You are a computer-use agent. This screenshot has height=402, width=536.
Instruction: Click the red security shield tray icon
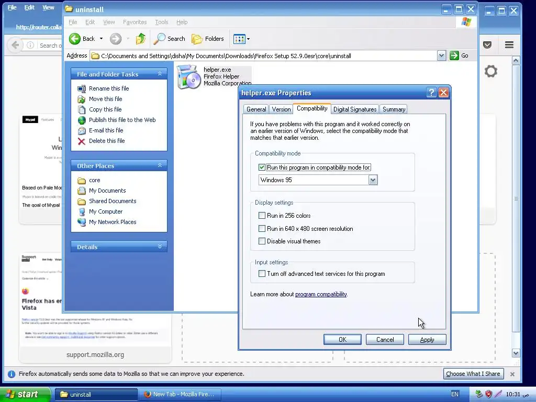pyautogui.click(x=488, y=394)
